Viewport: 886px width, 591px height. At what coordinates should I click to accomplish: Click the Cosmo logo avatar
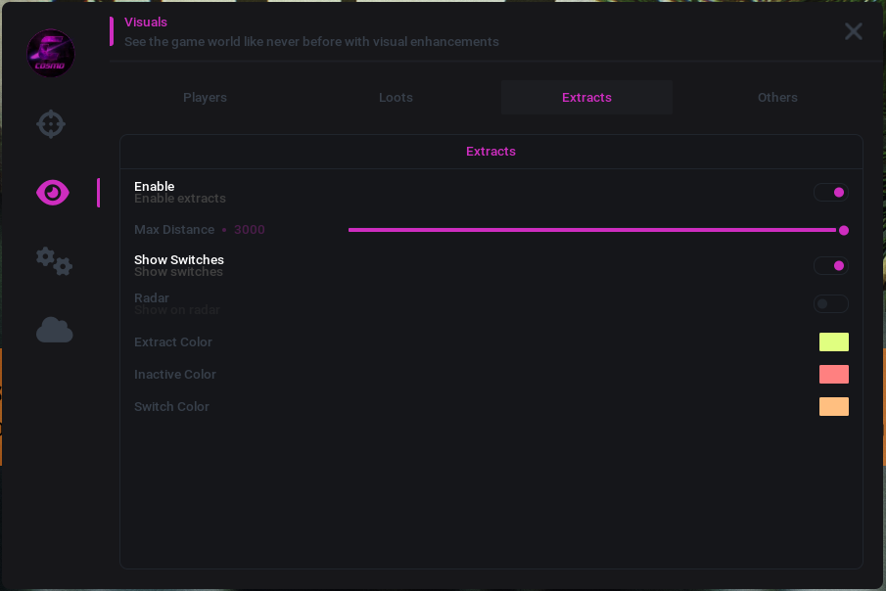51,54
